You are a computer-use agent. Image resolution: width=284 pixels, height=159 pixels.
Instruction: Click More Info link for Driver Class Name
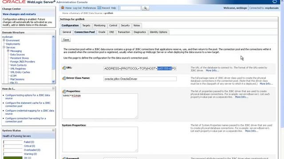click(266, 84)
